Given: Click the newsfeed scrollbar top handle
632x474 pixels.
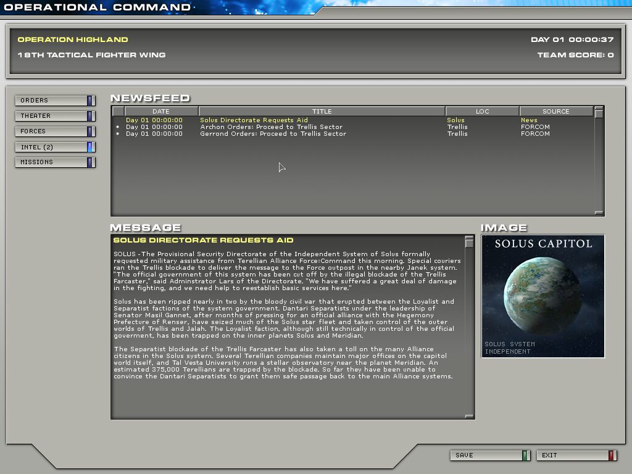Looking at the screenshot, I should (x=599, y=113).
